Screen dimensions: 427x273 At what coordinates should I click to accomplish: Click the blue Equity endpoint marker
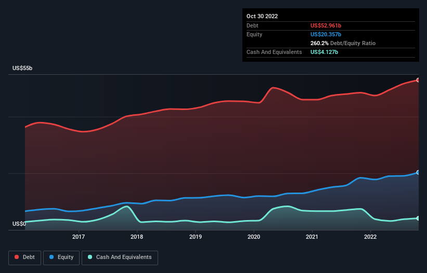(418, 172)
